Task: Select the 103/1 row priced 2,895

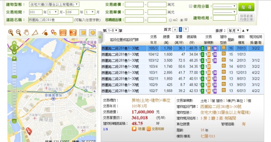Action: pos(183,73)
